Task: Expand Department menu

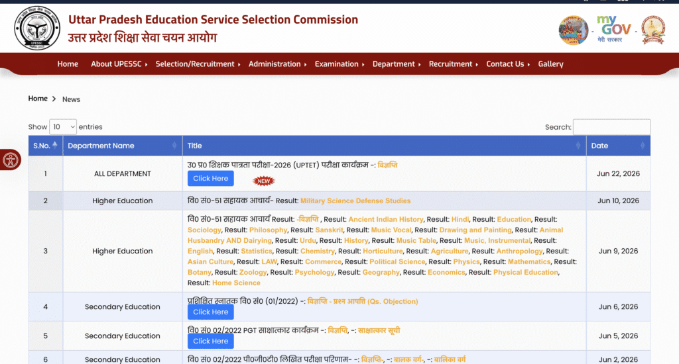Action: (x=397, y=64)
